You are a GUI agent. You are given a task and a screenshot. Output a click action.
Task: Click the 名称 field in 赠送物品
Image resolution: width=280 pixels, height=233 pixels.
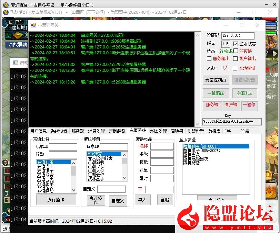[x=162, y=146]
